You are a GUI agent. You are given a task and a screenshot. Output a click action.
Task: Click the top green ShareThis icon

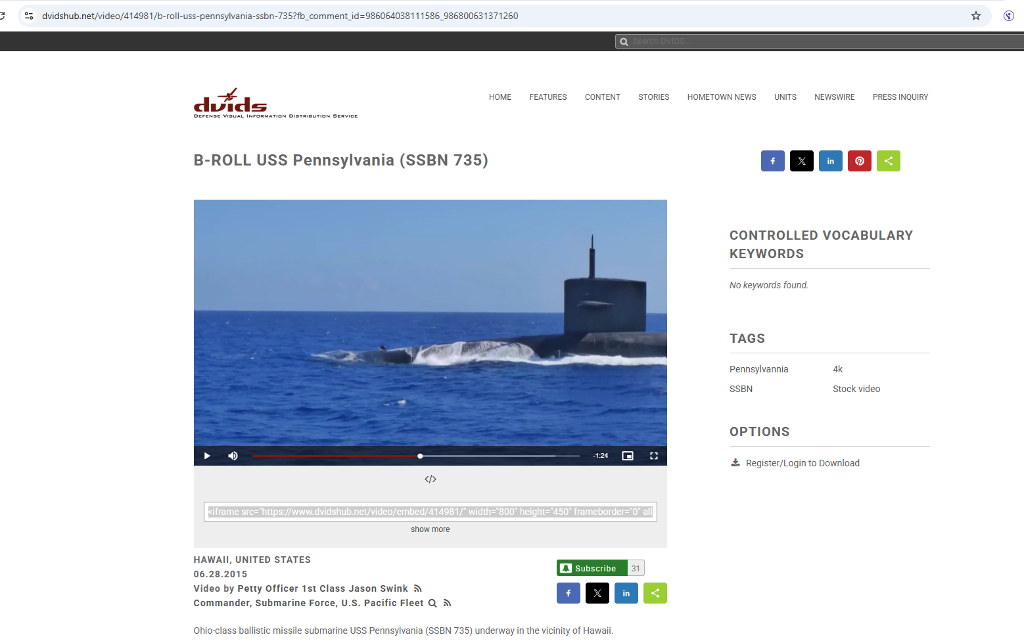(889, 161)
